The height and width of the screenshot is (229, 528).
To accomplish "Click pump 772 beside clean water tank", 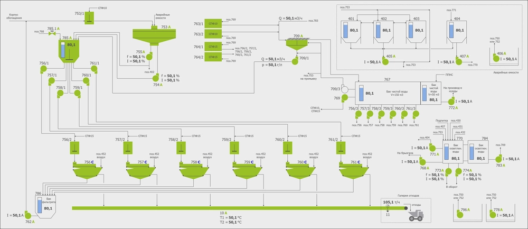I will pos(451,100).
